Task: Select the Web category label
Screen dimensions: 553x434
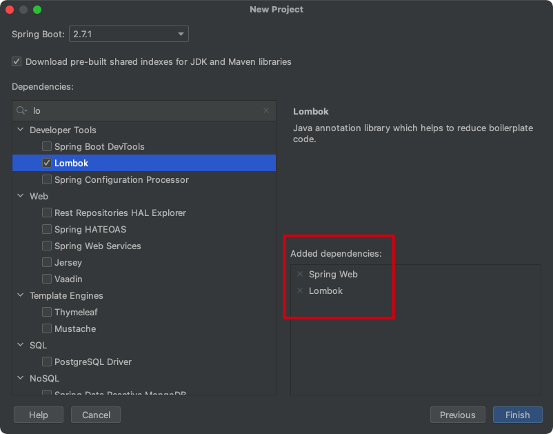Action: 39,196
